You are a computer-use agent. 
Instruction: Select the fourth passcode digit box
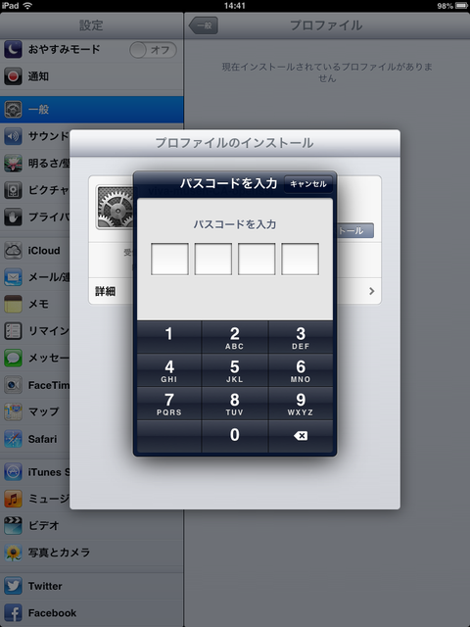point(301,259)
